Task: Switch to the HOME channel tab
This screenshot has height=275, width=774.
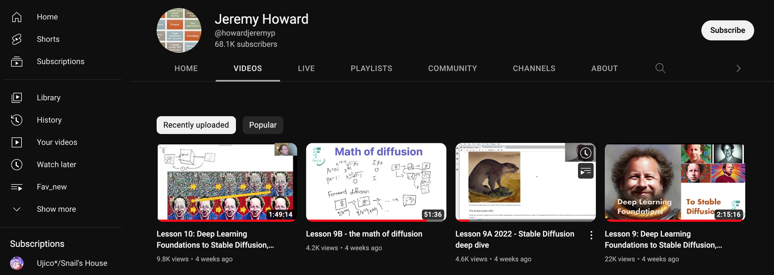Action: pos(186,68)
